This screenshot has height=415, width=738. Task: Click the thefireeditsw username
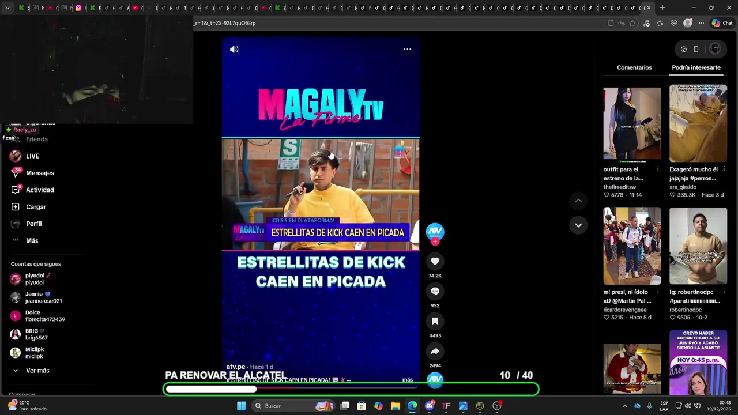(x=620, y=187)
